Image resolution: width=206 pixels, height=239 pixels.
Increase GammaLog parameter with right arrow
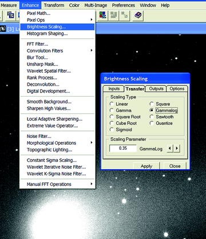(x=177, y=148)
